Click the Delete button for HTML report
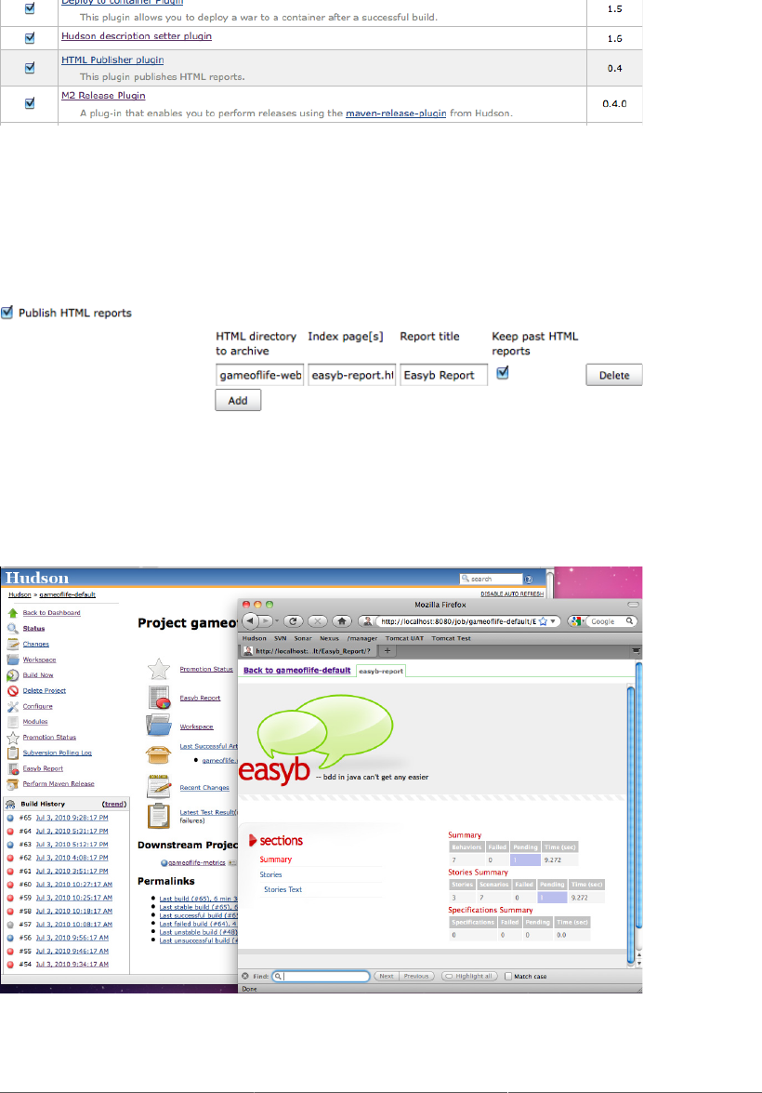The width and height of the screenshot is (762, 1093). 613,375
